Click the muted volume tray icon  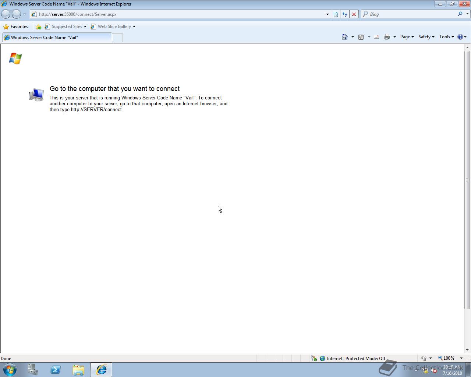[434, 371]
